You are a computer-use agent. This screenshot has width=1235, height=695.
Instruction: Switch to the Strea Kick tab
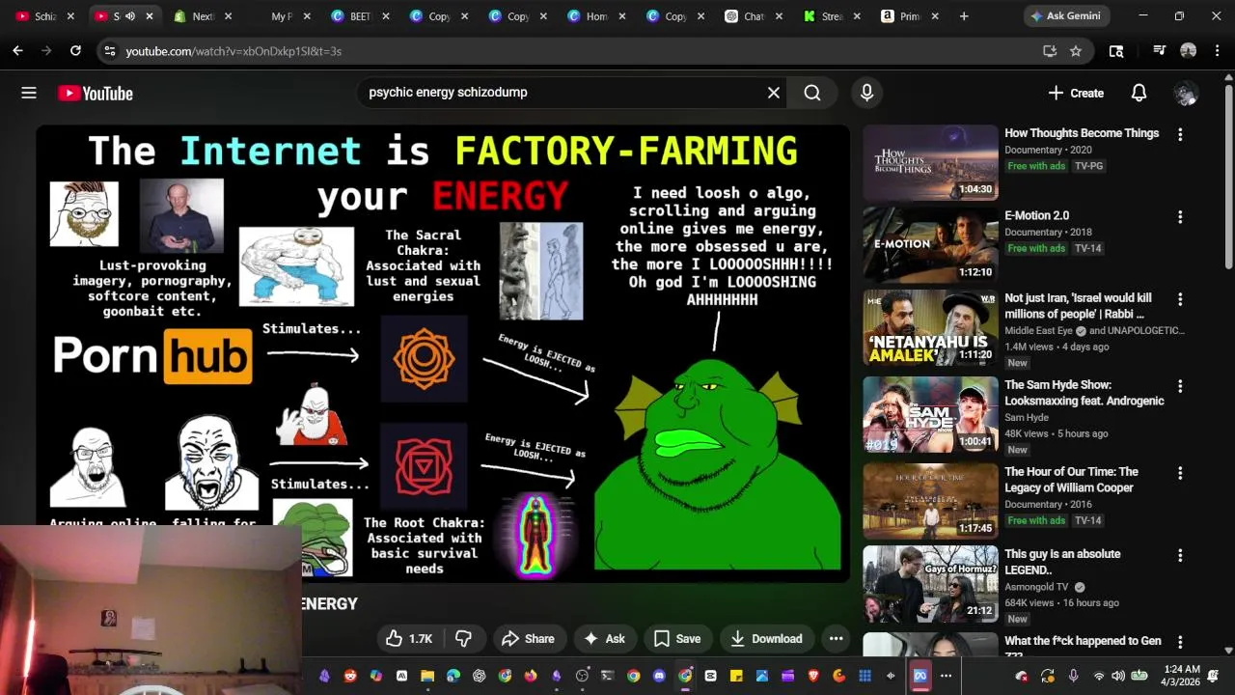click(x=832, y=16)
